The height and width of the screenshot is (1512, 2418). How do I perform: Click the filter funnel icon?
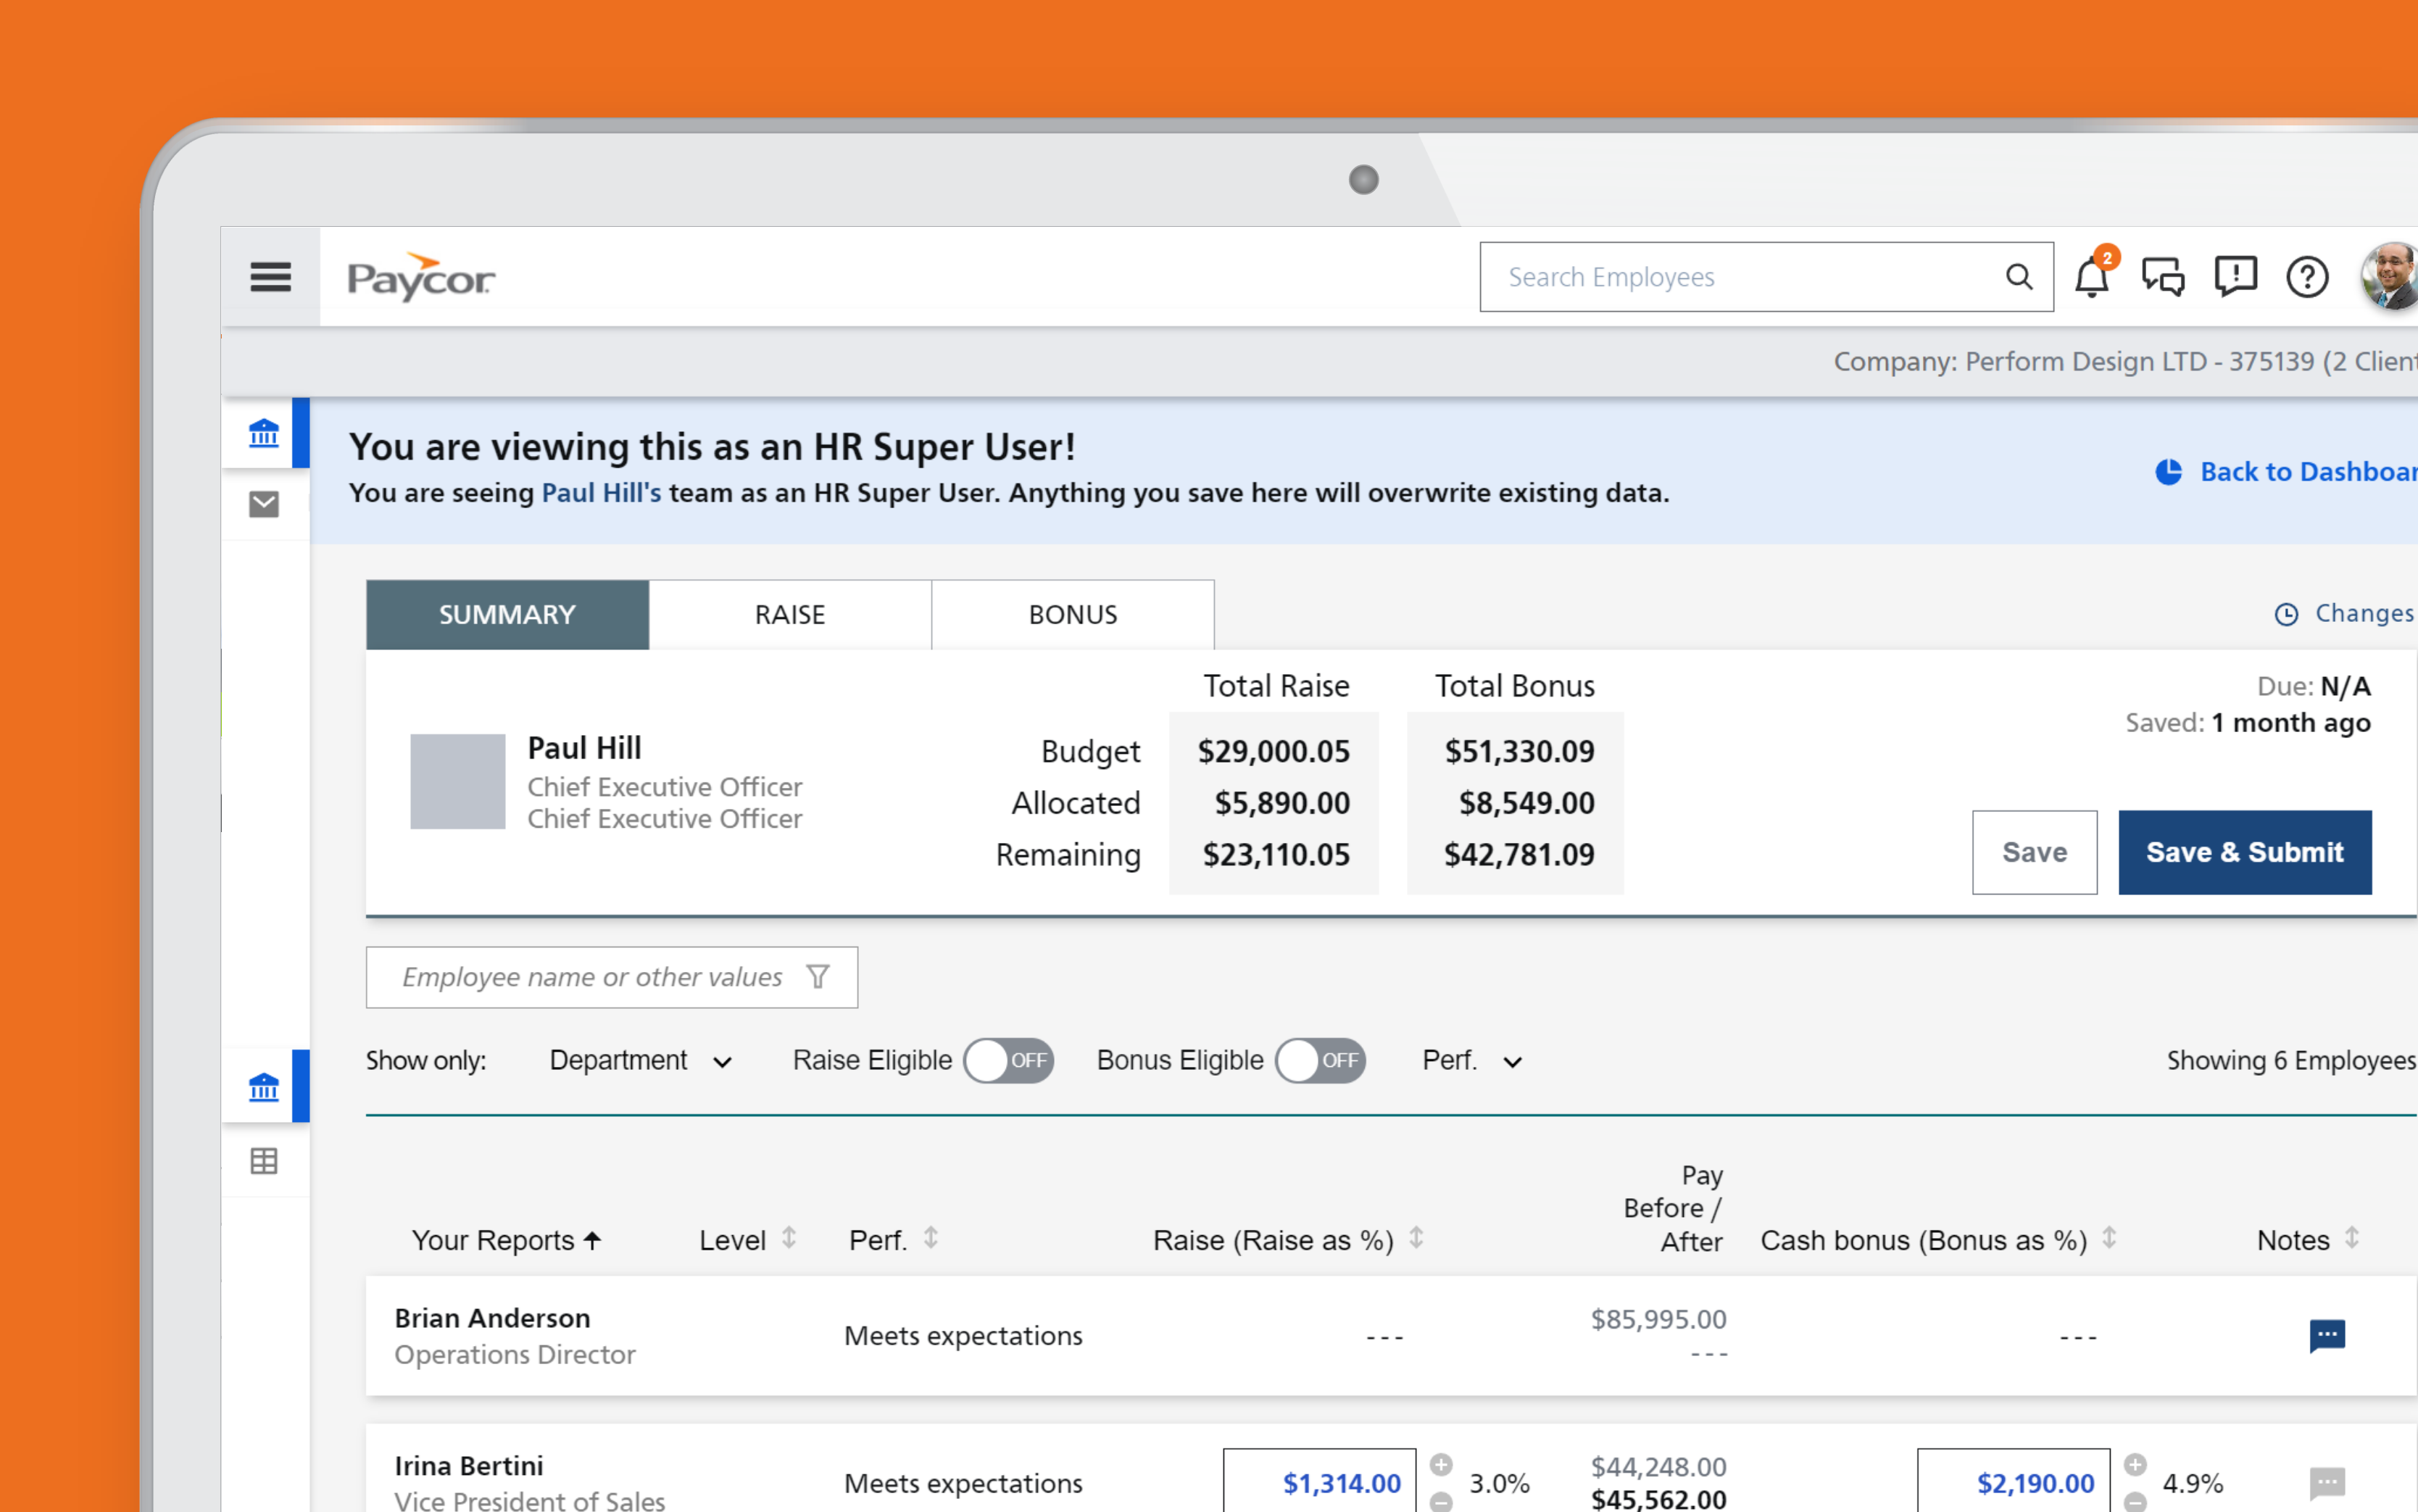818,977
